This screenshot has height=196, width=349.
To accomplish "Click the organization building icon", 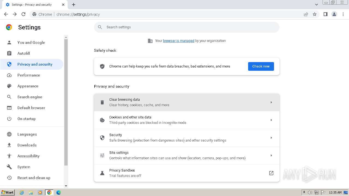I will click(150, 41).
